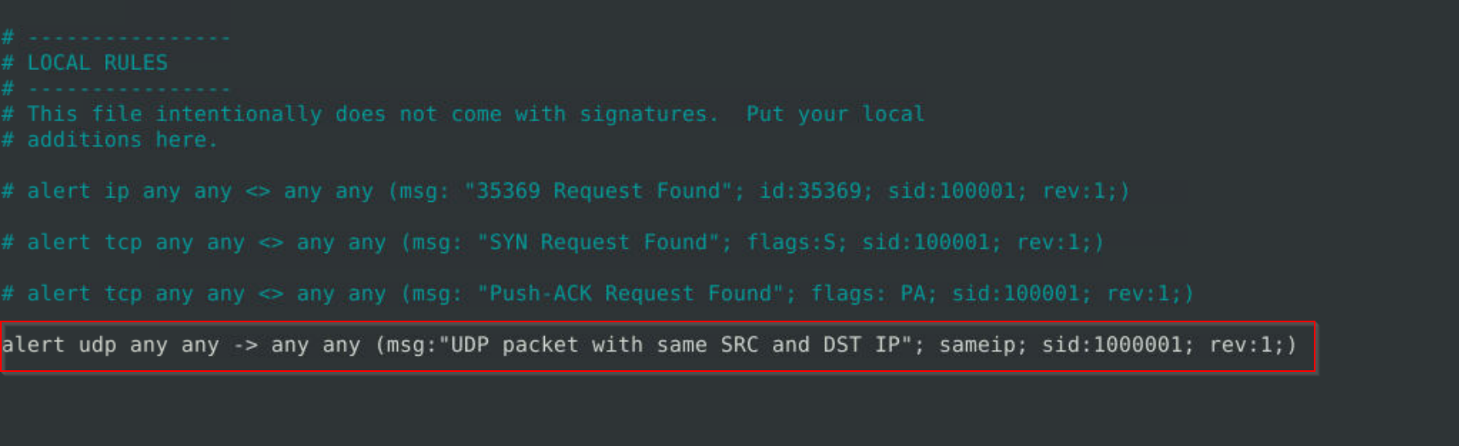Click the 'flags:S' option in tcp rule
Image resolution: width=1459 pixels, height=446 pixels.
(791, 243)
